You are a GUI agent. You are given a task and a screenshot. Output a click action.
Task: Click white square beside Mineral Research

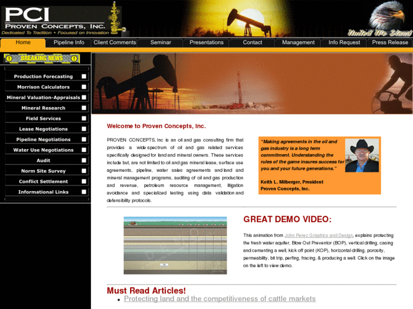pos(84,108)
